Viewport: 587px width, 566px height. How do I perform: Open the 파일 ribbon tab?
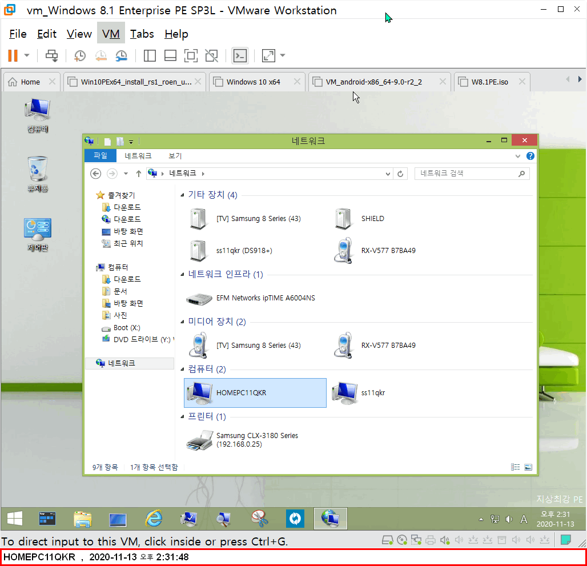point(100,156)
